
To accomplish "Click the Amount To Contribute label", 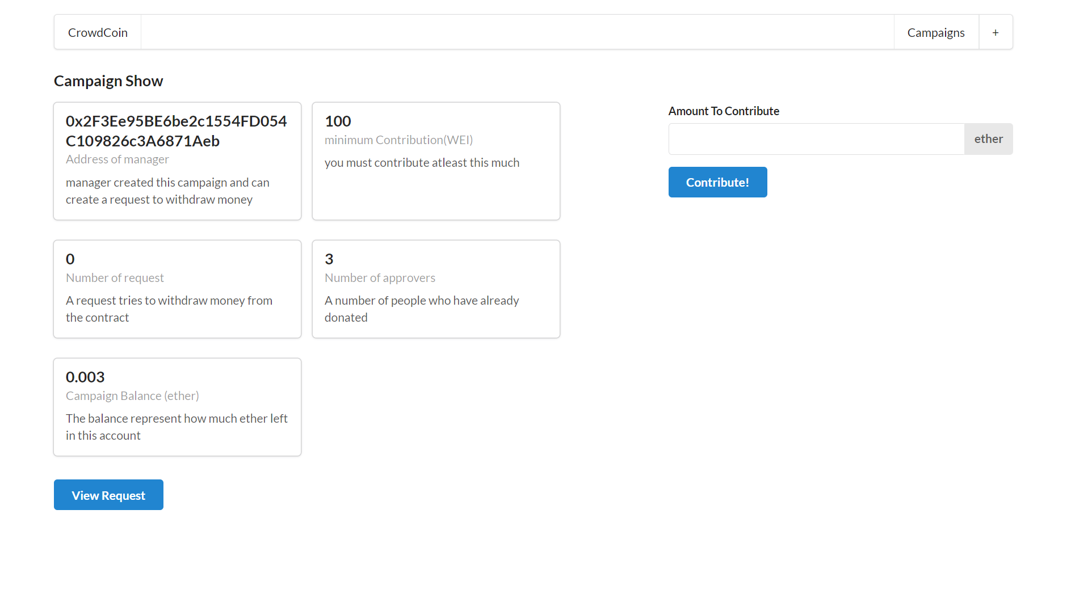I will 724,111.
